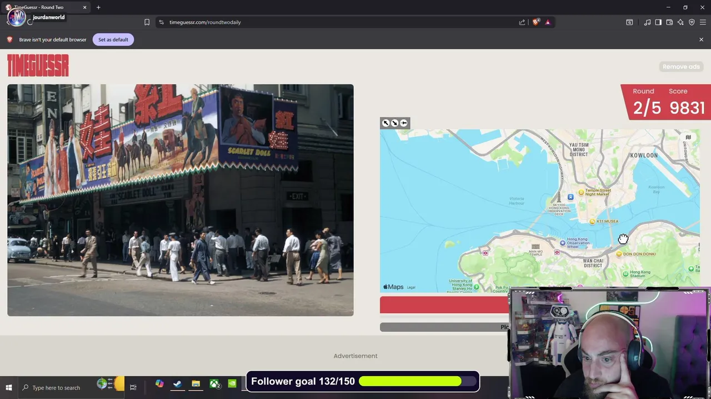Click the Brave Rewards triangle icon
This screenshot has width=711, height=399.
(548, 22)
